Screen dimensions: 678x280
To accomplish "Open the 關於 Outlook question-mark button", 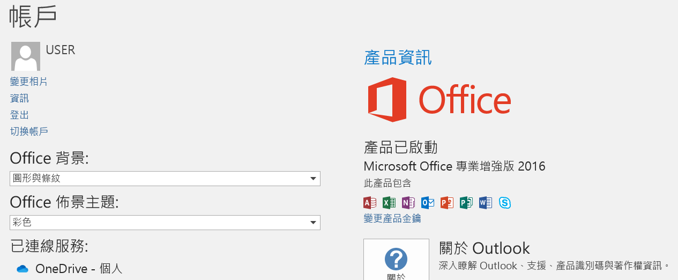I will (x=396, y=260).
